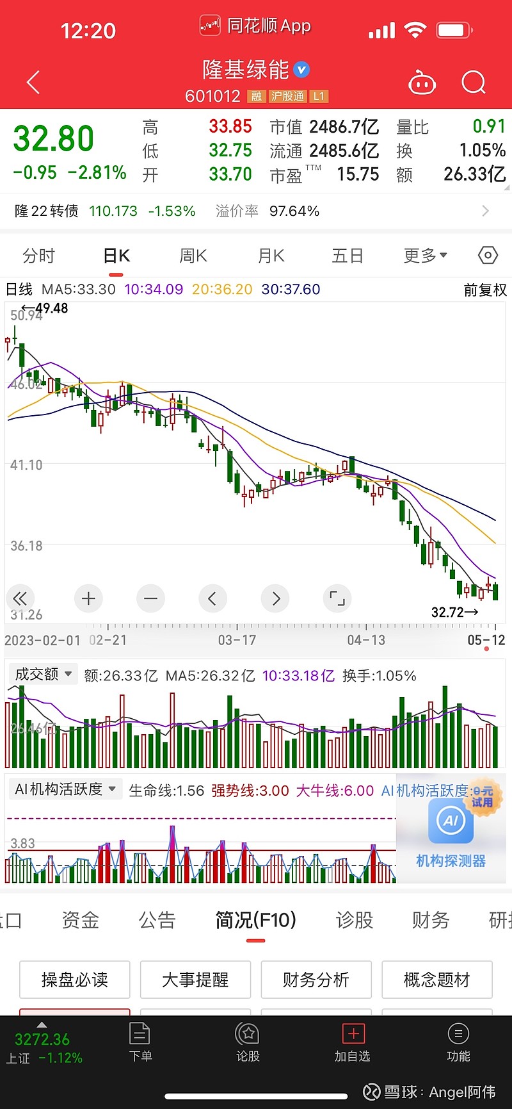Switch to the 分时 chart tab
The width and height of the screenshot is (512, 1109).
38,256
